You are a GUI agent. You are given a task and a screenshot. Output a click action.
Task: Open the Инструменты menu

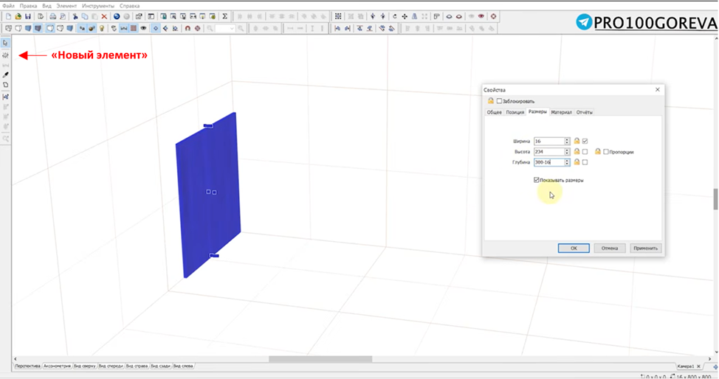[x=98, y=6]
